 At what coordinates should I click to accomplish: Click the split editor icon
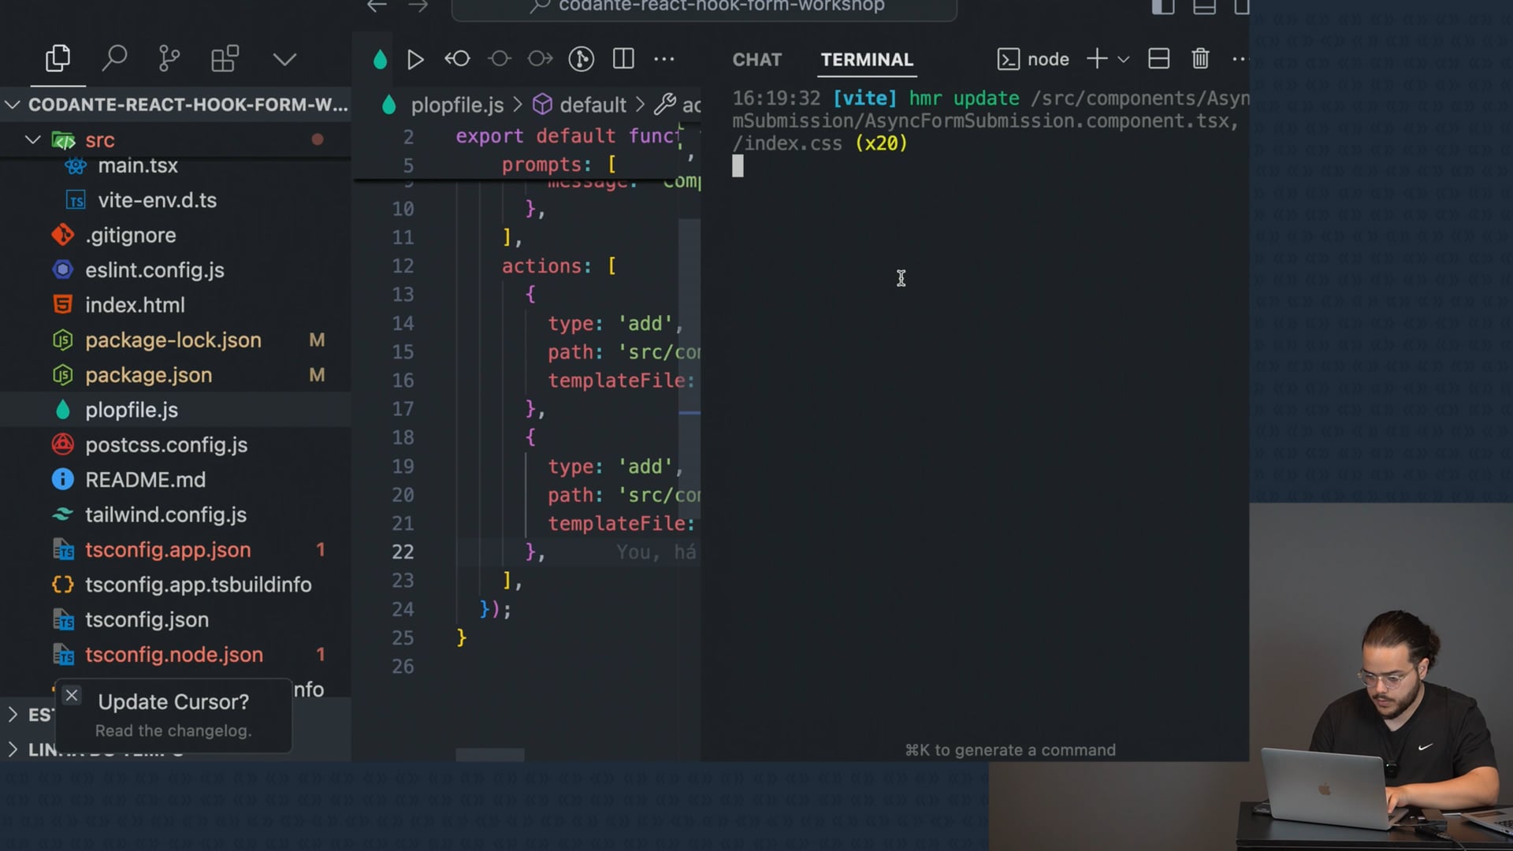click(623, 59)
